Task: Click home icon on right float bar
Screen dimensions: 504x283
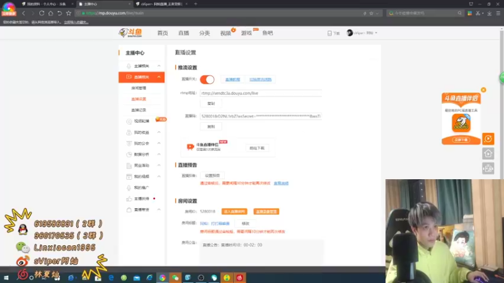Action: (488, 153)
